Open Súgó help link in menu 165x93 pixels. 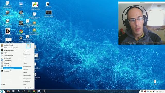click(25, 84)
